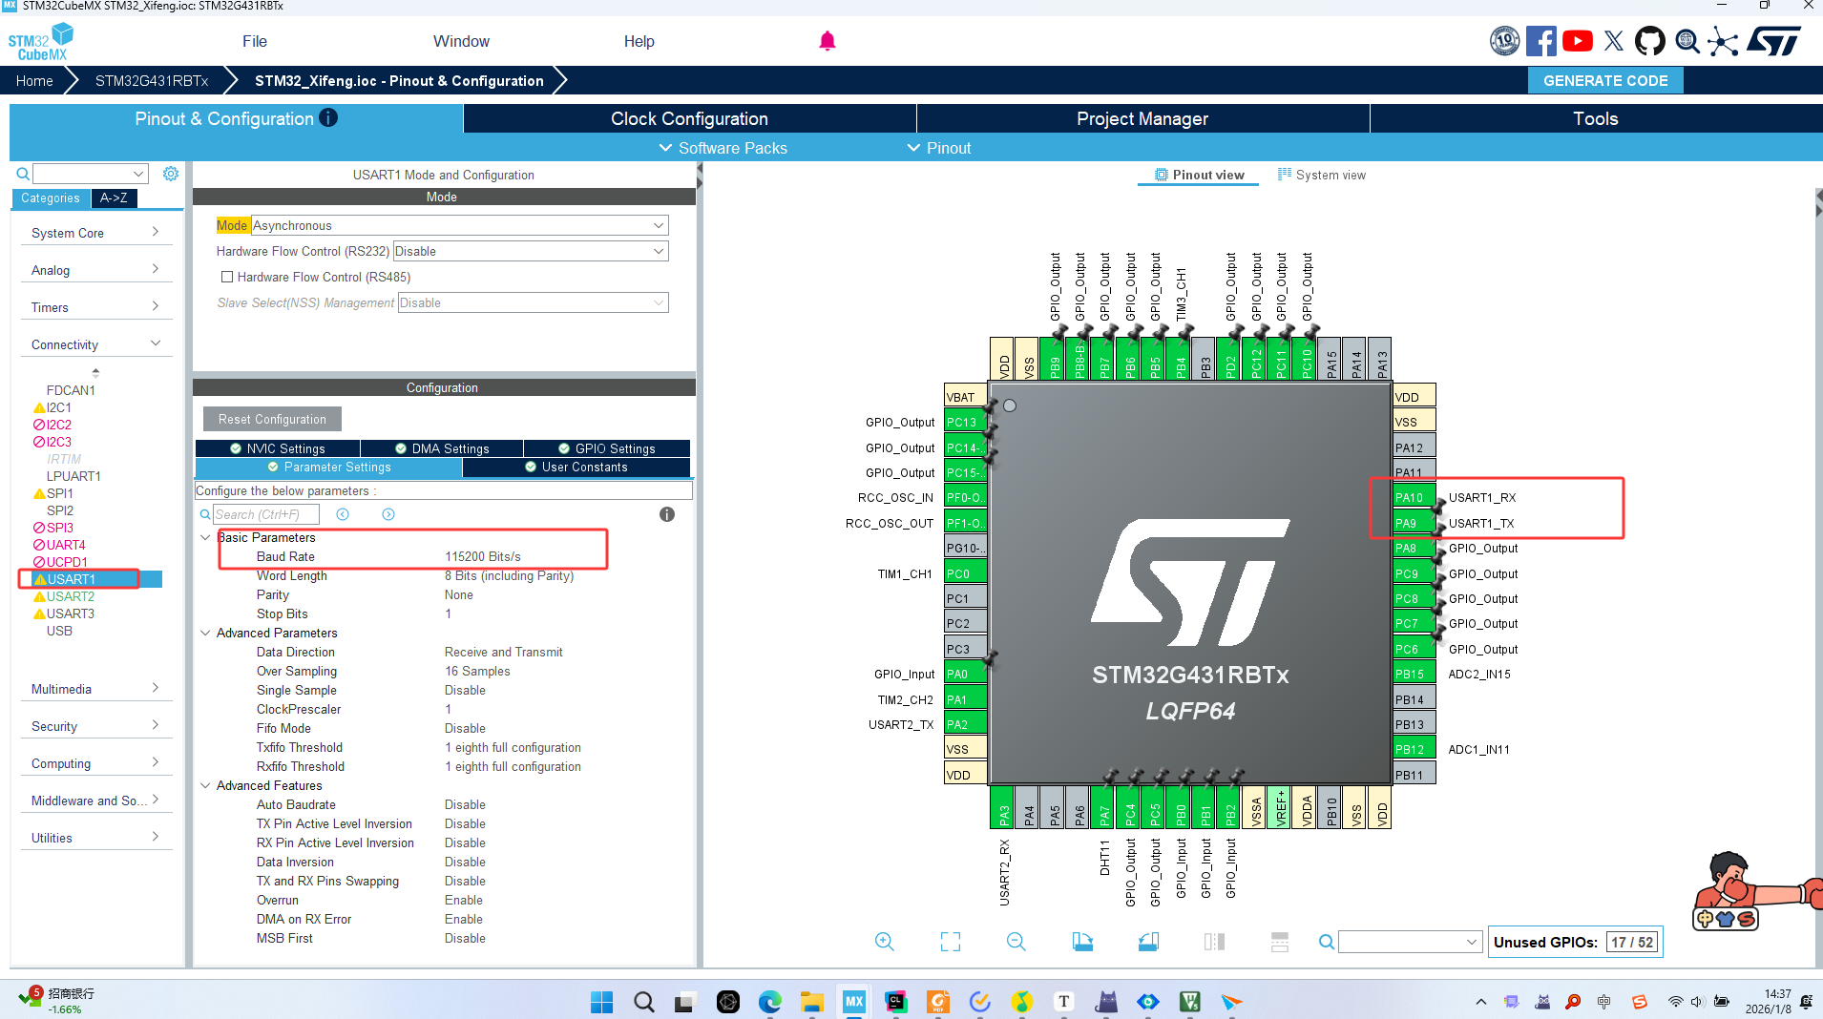
Task: Open the category settings gear icon
Action: (171, 174)
